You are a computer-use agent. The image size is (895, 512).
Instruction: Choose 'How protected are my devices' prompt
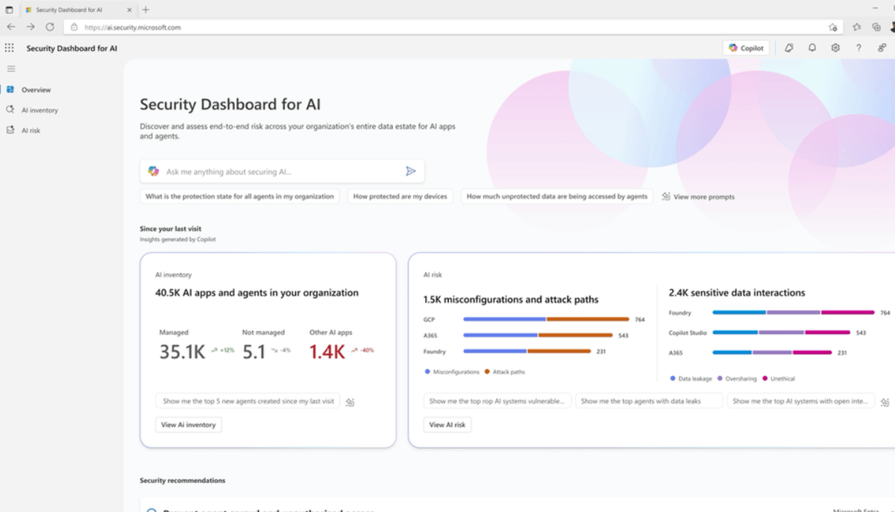(x=400, y=197)
